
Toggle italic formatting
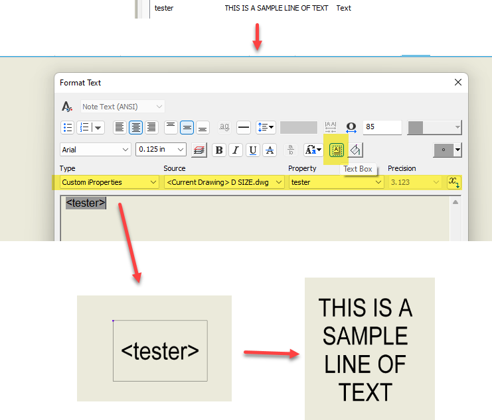pos(236,150)
